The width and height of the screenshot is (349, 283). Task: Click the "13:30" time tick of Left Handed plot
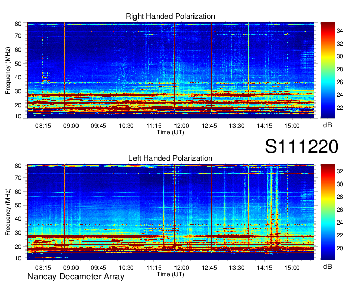pyautogui.click(x=237, y=268)
